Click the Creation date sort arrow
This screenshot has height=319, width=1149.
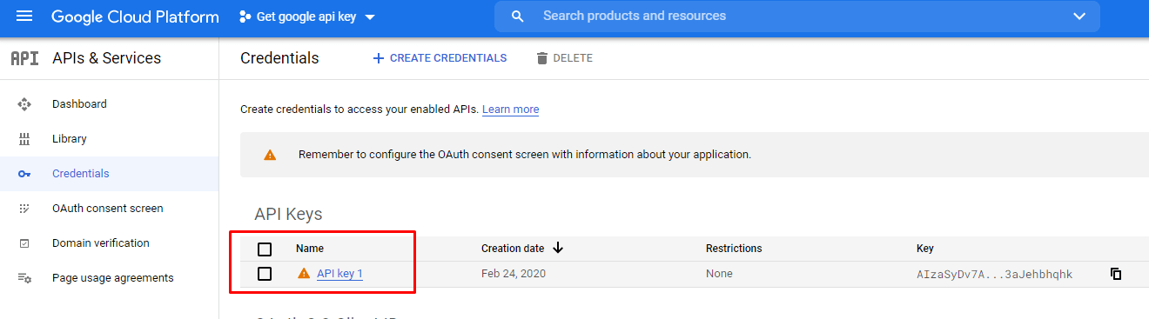(x=558, y=248)
